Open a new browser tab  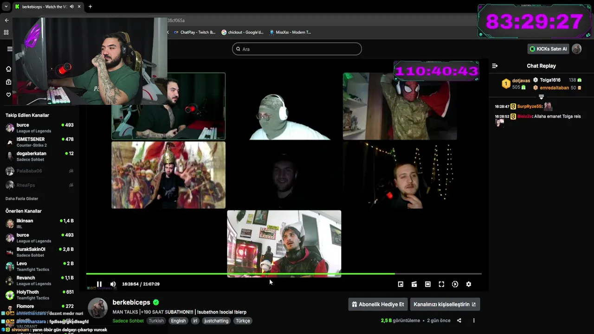coord(90,6)
